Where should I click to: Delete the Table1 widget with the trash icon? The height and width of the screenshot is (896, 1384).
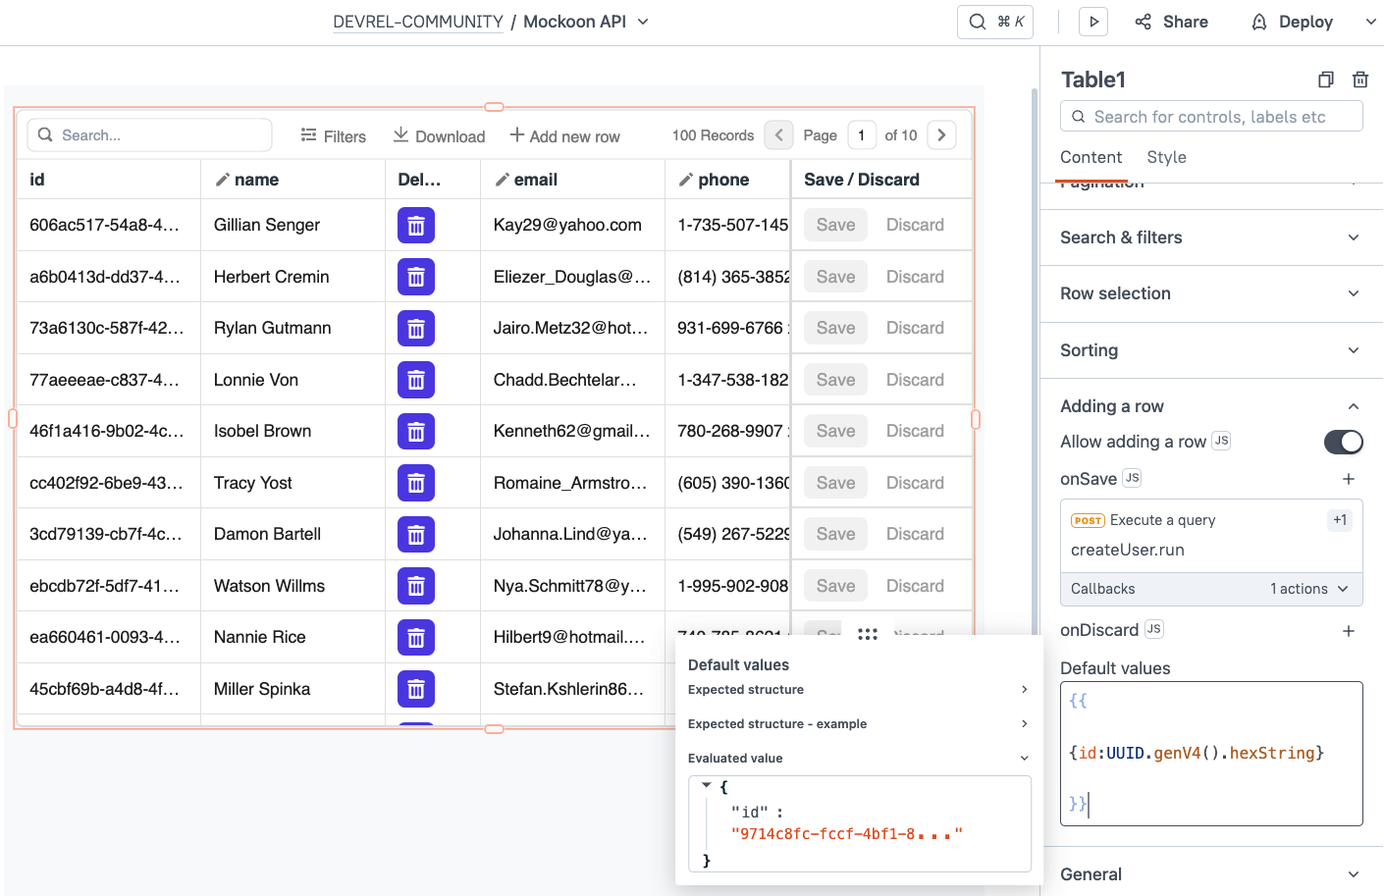point(1360,79)
